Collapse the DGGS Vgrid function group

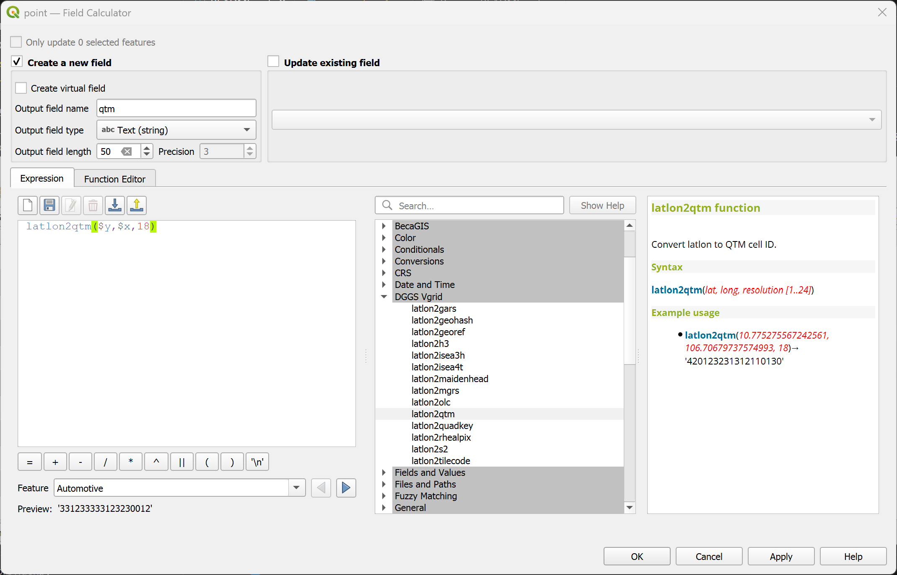(x=384, y=297)
